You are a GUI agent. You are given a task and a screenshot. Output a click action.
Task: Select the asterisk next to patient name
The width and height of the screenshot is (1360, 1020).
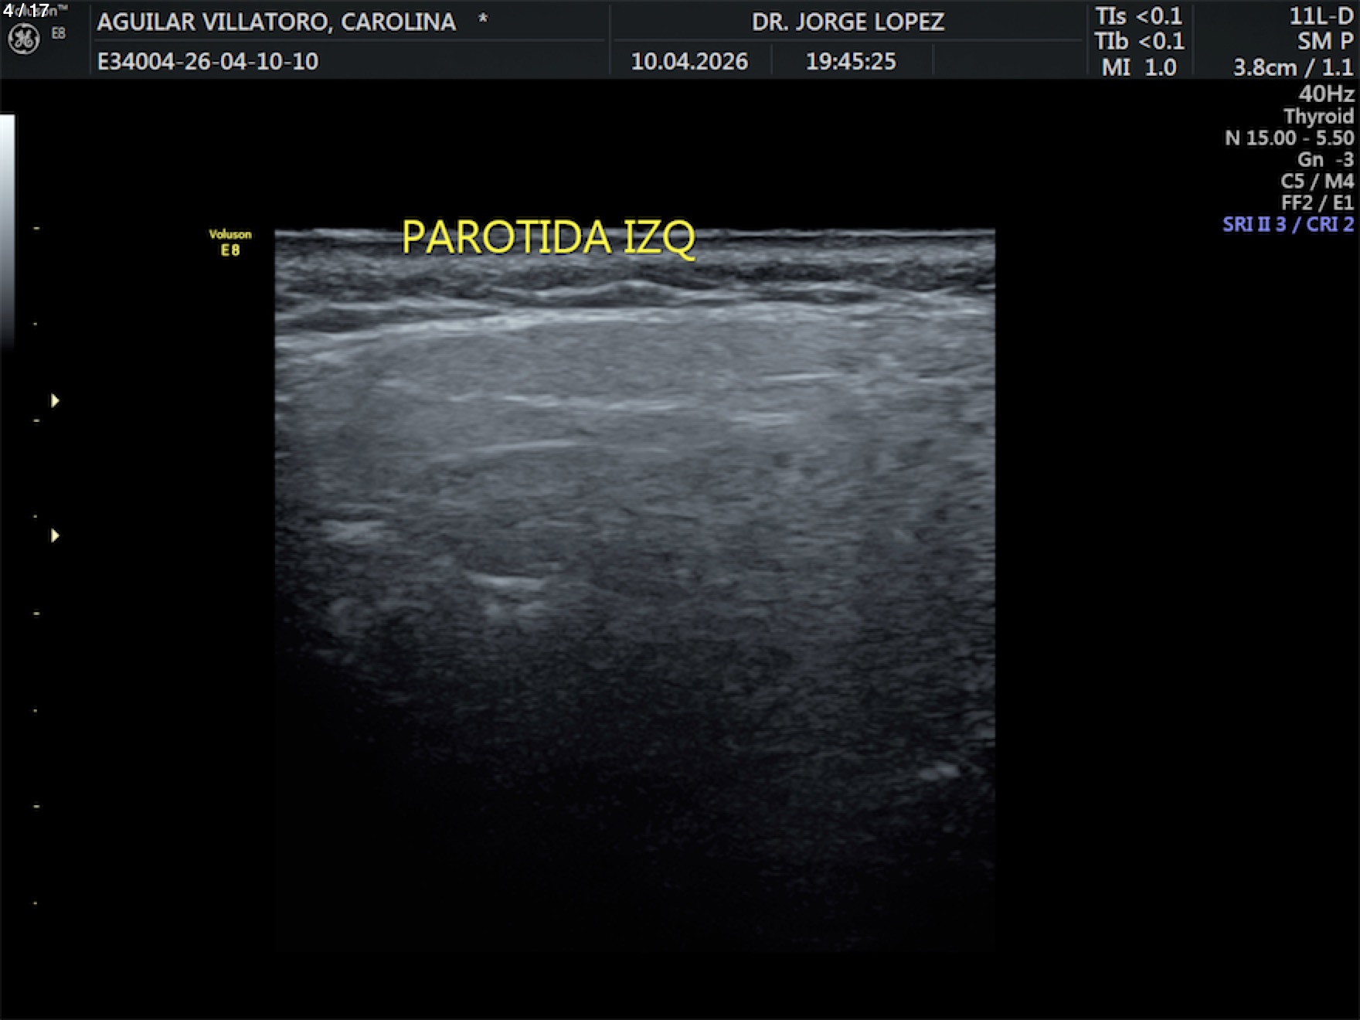click(483, 19)
